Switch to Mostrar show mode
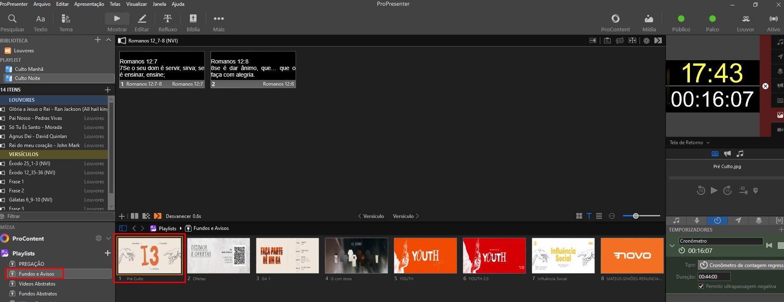The width and height of the screenshot is (784, 302). tap(117, 23)
